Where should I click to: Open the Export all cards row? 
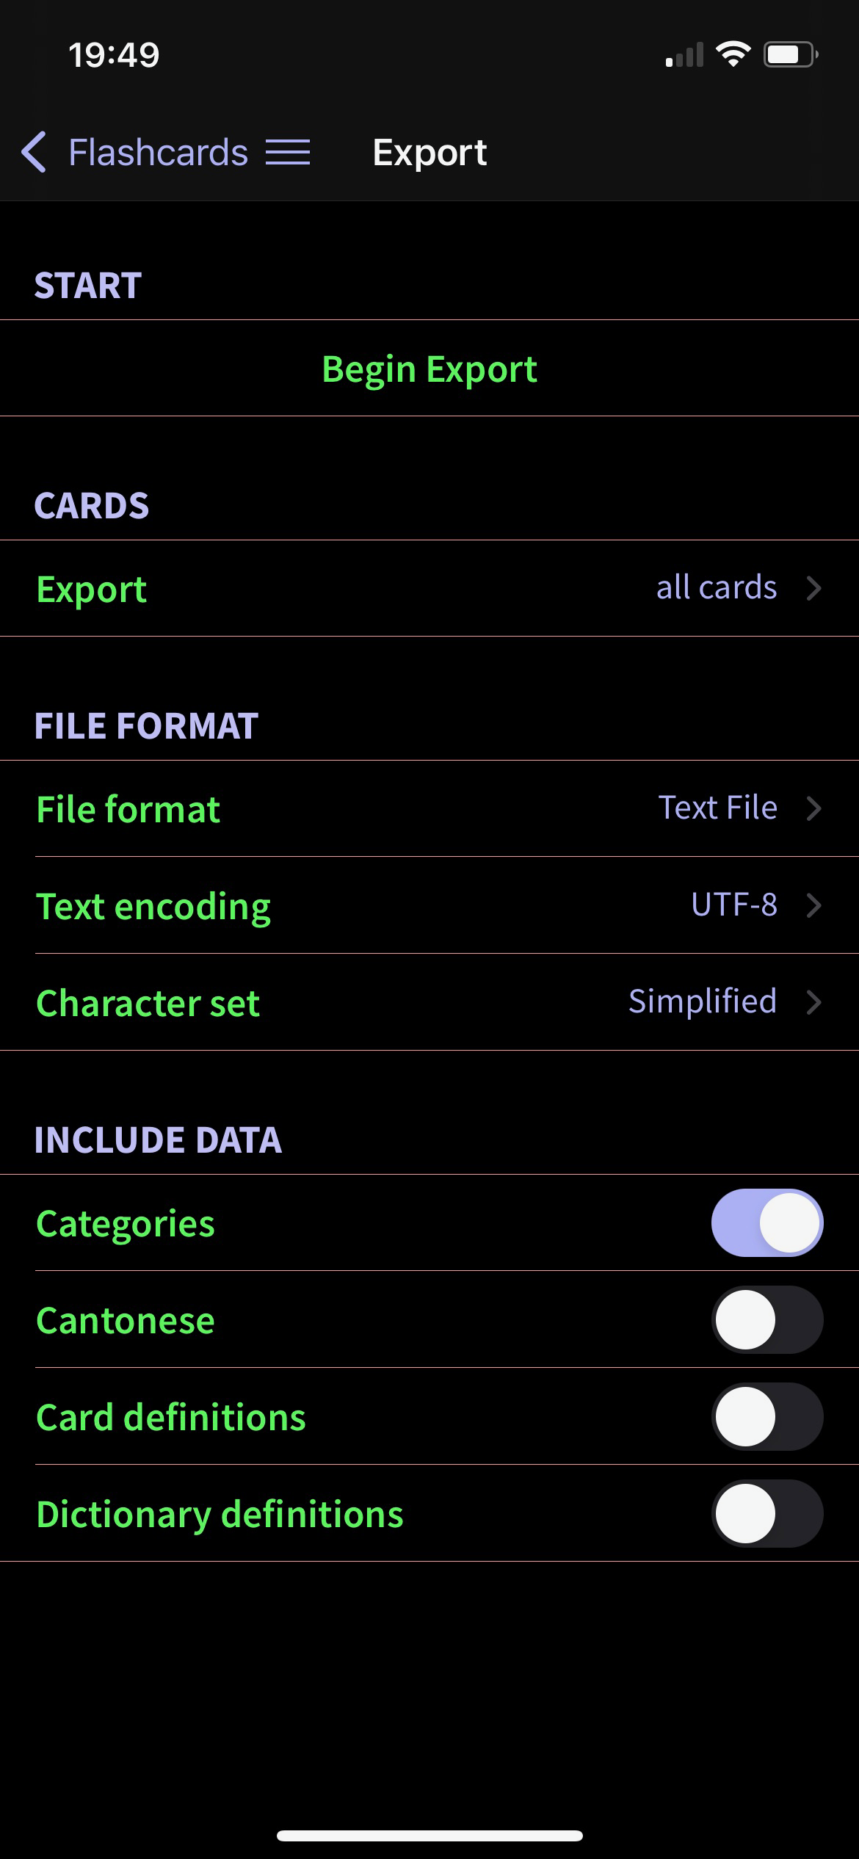[x=429, y=588]
